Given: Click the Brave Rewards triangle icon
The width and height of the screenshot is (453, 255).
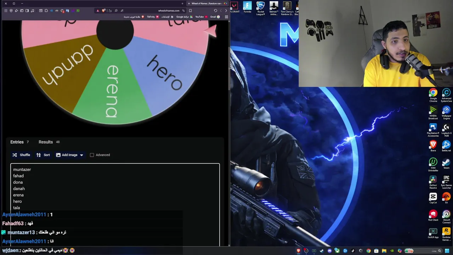Looking at the screenshot, I should pos(98,11).
